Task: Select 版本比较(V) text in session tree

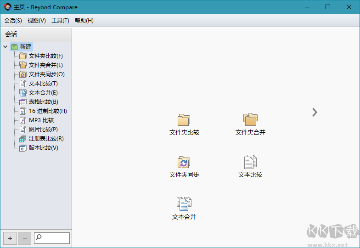Action: click(44, 148)
